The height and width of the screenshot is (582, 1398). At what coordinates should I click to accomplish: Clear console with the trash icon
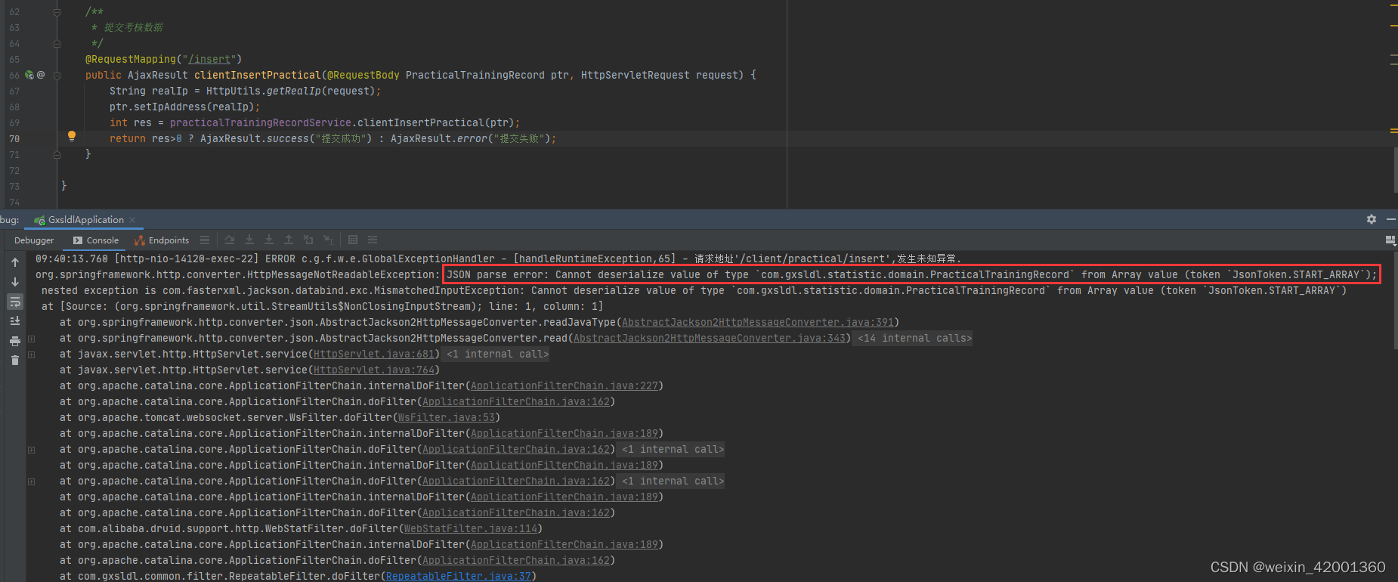[15, 361]
